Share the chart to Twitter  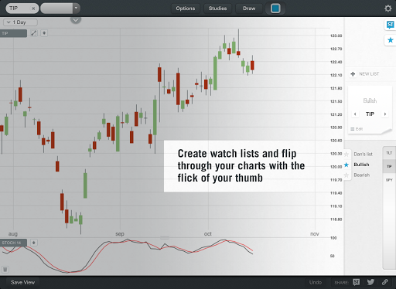pos(370,282)
